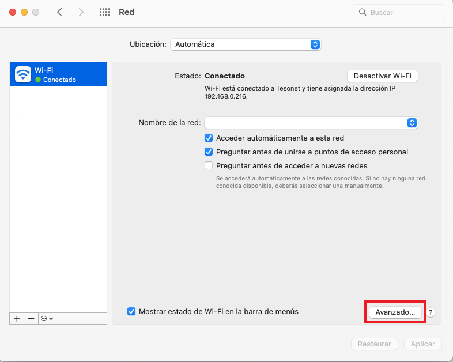453x362 pixels.
Task: Minimize the window with the yellow button
Action: pyautogui.click(x=24, y=12)
